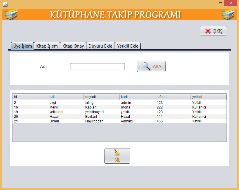Open the Duyuru Ekle tab
The image size is (239, 190).
point(100,46)
